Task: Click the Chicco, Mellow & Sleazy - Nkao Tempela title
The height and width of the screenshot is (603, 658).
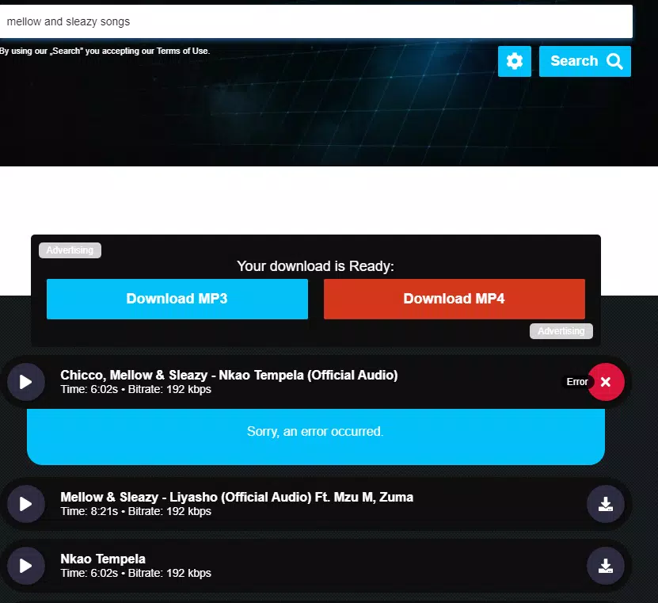Action: coord(229,375)
